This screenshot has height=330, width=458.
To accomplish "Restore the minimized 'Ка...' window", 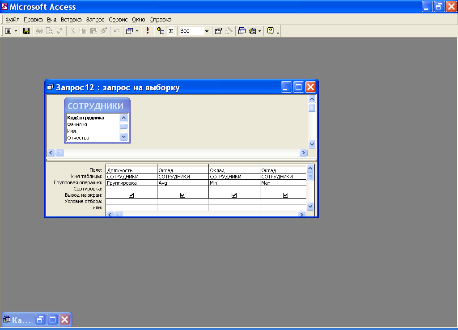I will [x=40, y=319].
